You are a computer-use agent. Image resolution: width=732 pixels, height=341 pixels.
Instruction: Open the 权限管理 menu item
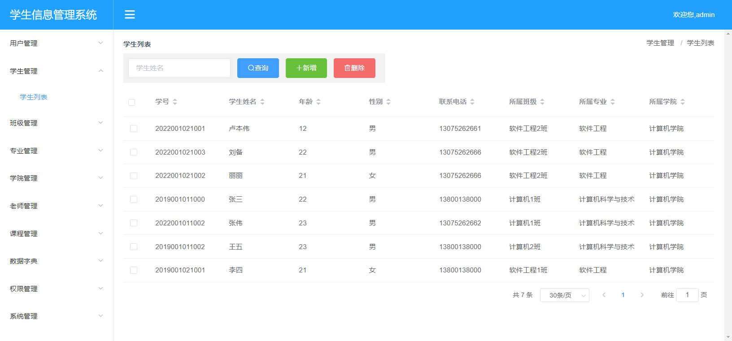point(57,289)
